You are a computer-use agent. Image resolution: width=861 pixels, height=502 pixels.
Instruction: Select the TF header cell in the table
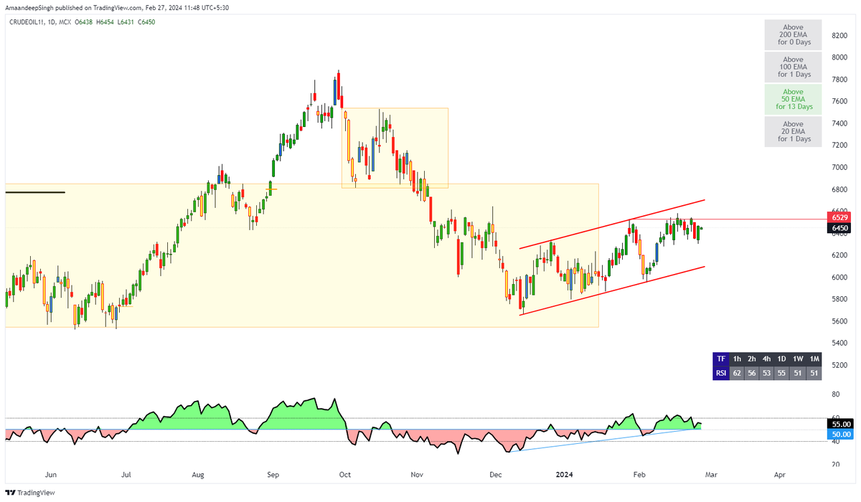721,359
